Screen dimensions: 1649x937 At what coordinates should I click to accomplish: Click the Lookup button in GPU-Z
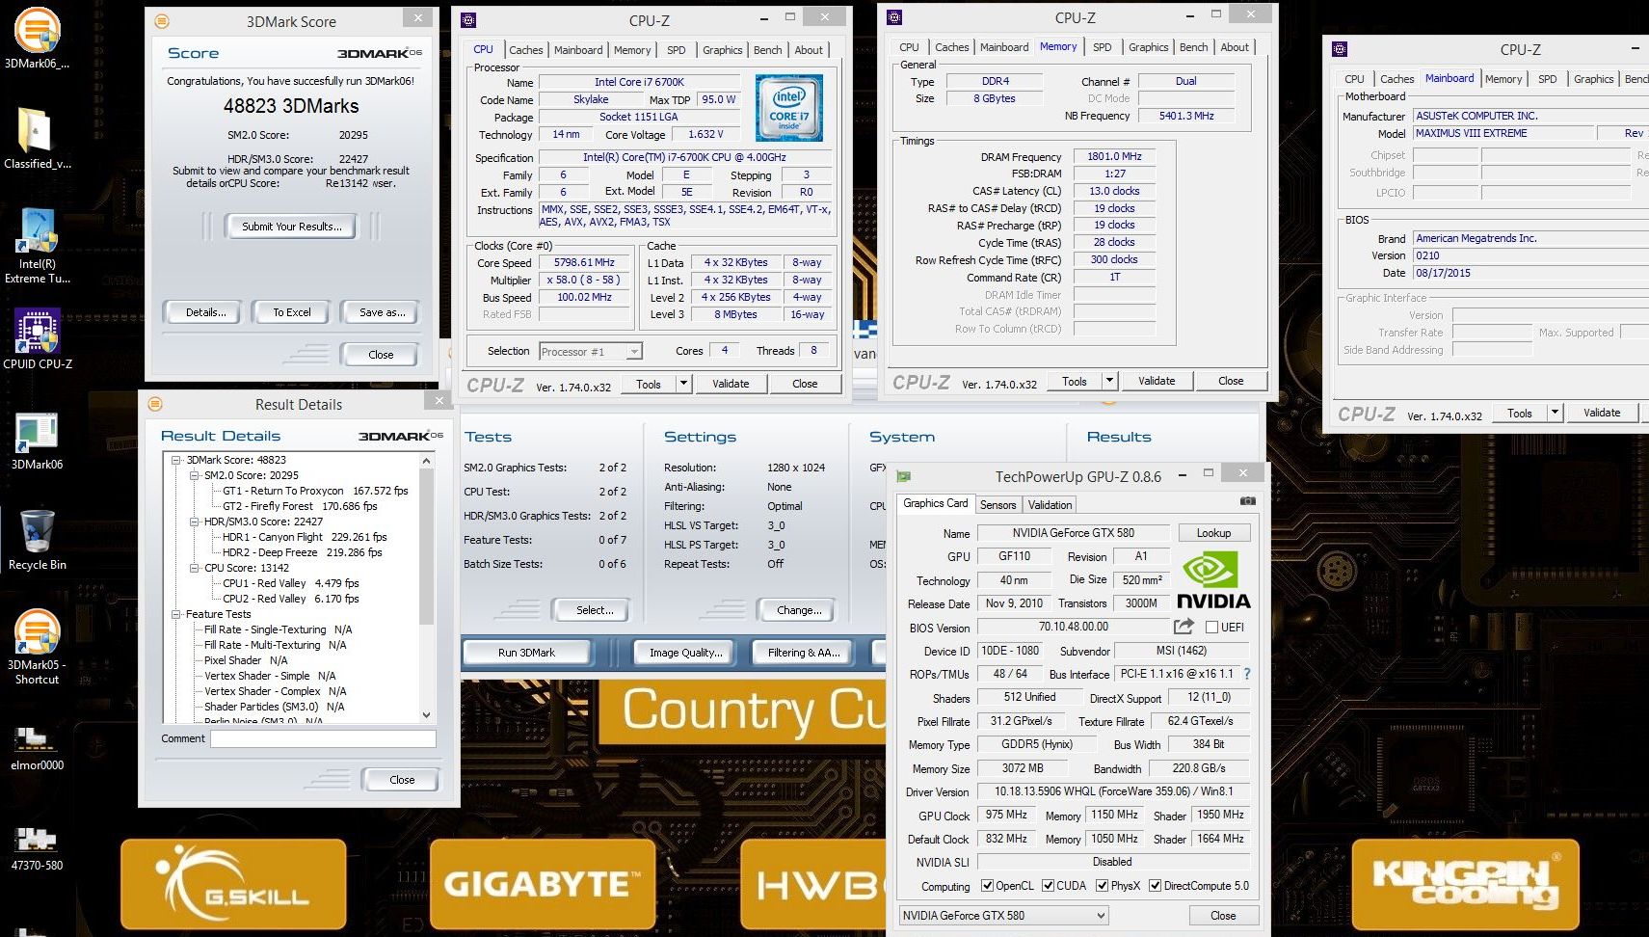click(x=1213, y=533)
